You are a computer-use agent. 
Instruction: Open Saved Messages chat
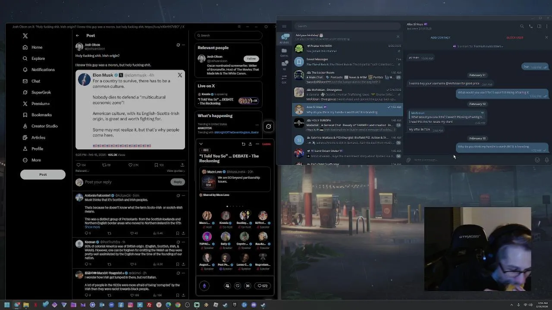[348, 62]
